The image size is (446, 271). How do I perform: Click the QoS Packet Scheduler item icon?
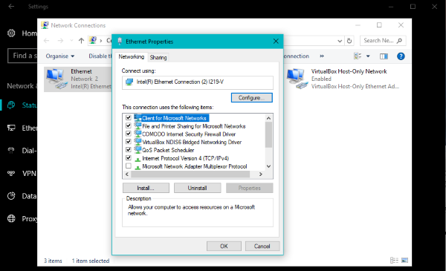[x=138, y=150]
